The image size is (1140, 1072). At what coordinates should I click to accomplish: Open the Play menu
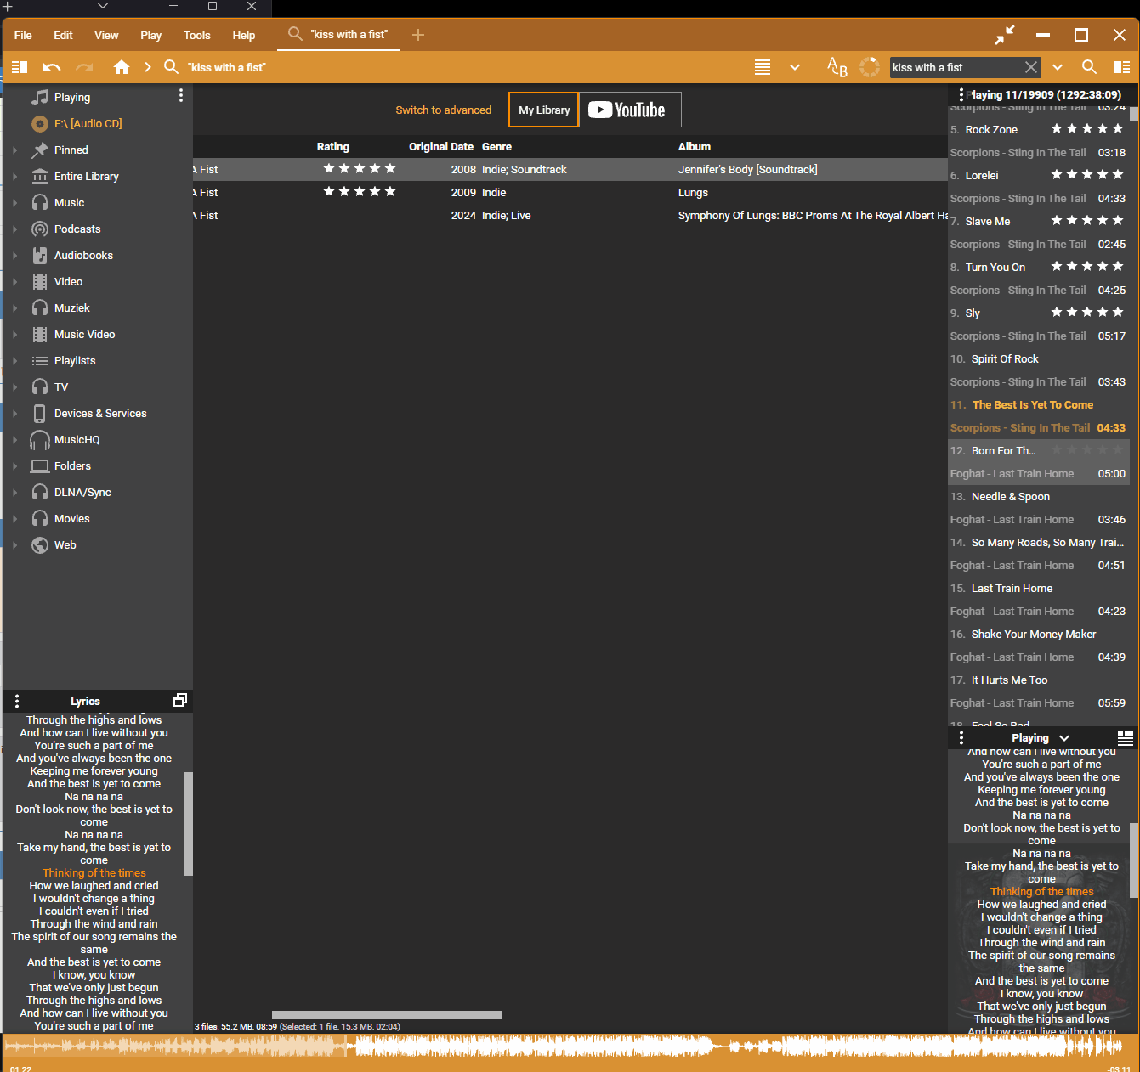[x=150, y=35]
